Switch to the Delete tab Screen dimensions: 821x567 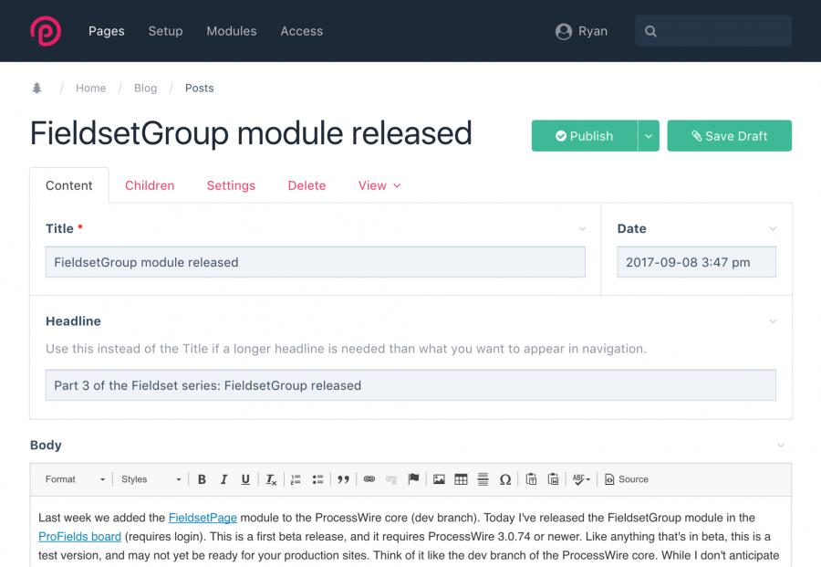pos(307,185)
